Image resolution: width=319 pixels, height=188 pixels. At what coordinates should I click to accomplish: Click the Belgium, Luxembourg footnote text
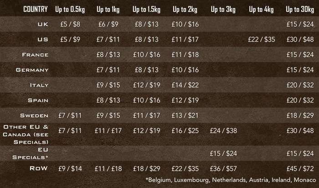click(x=231, y=180)
